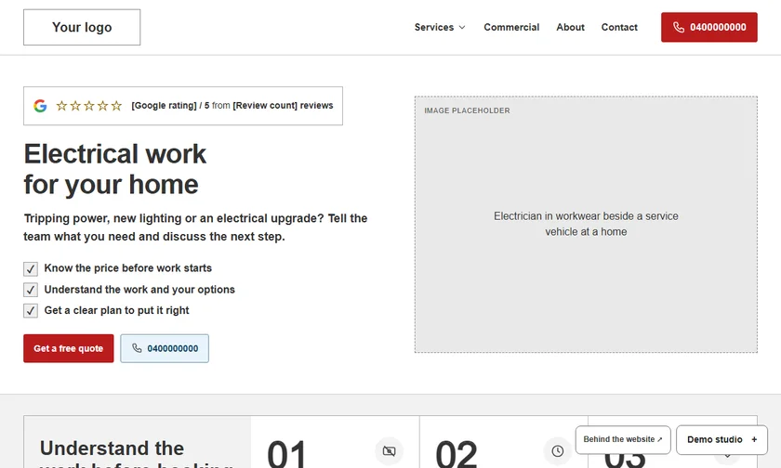Click 'Understand the' section heading
781x468 pixels.
pos(113,448)
